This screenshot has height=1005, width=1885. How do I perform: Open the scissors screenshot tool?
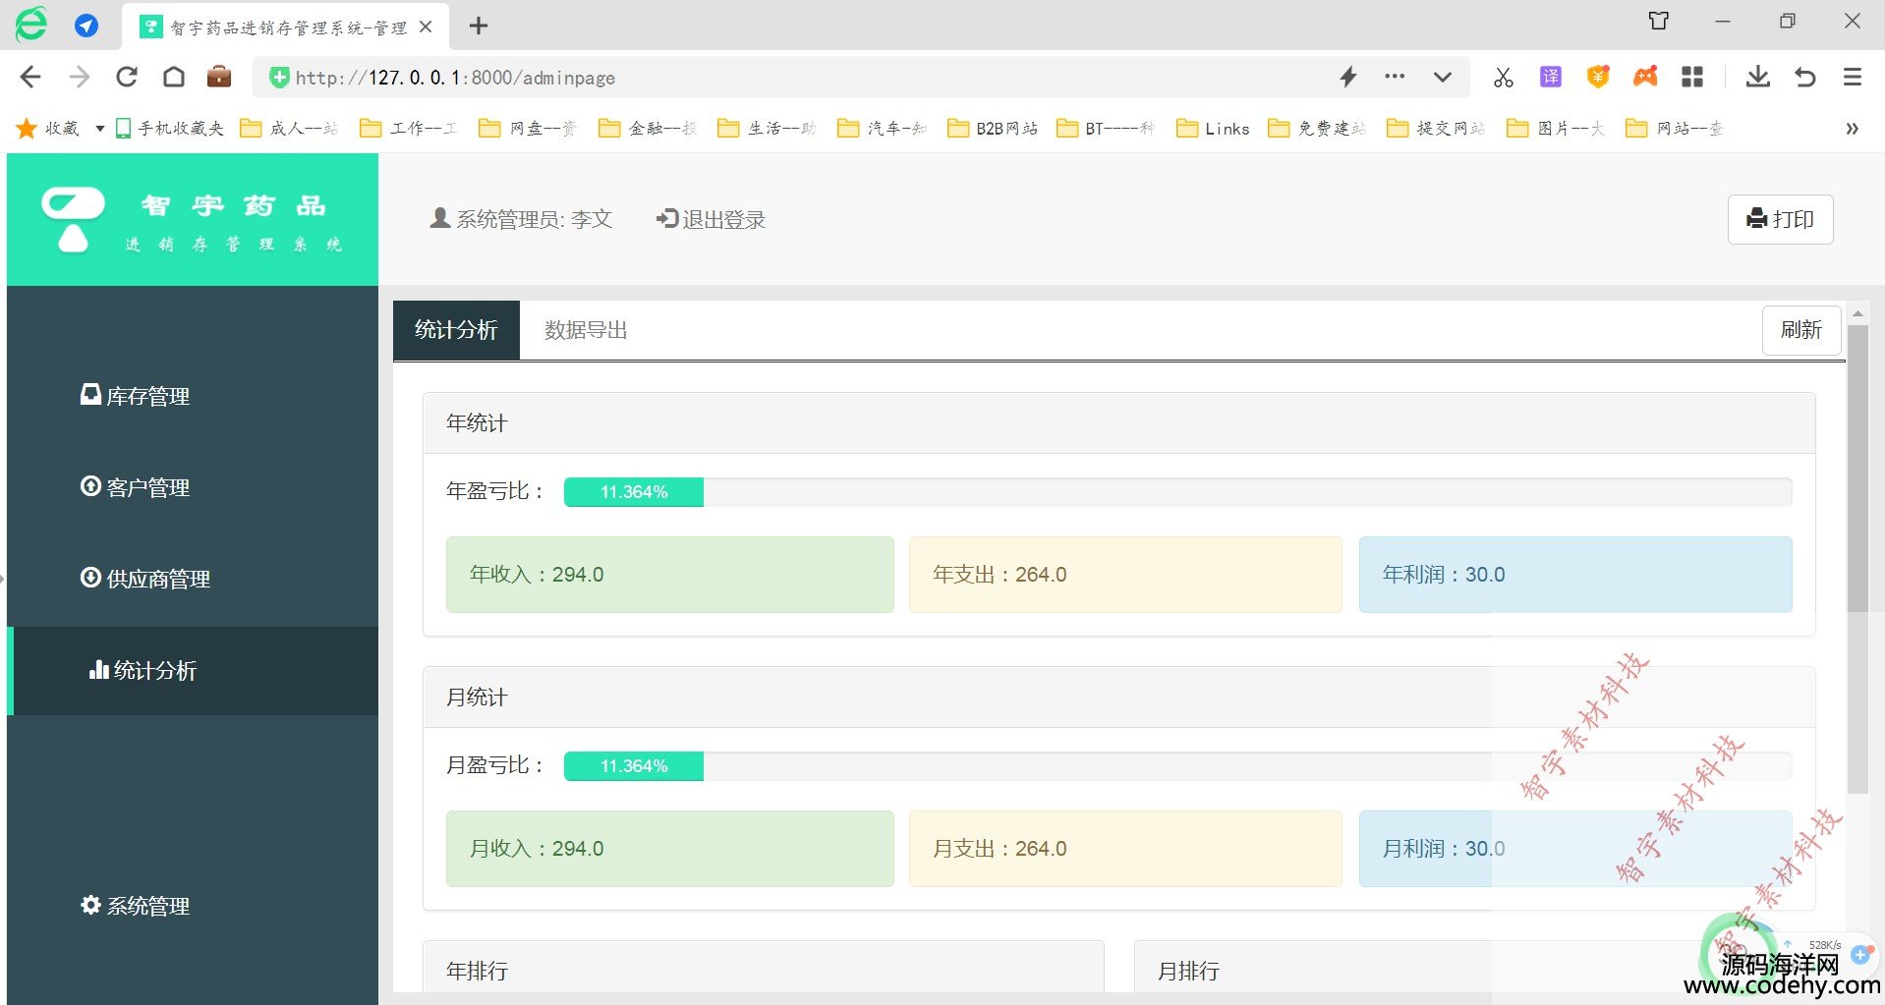click(x=1503, y=77)
